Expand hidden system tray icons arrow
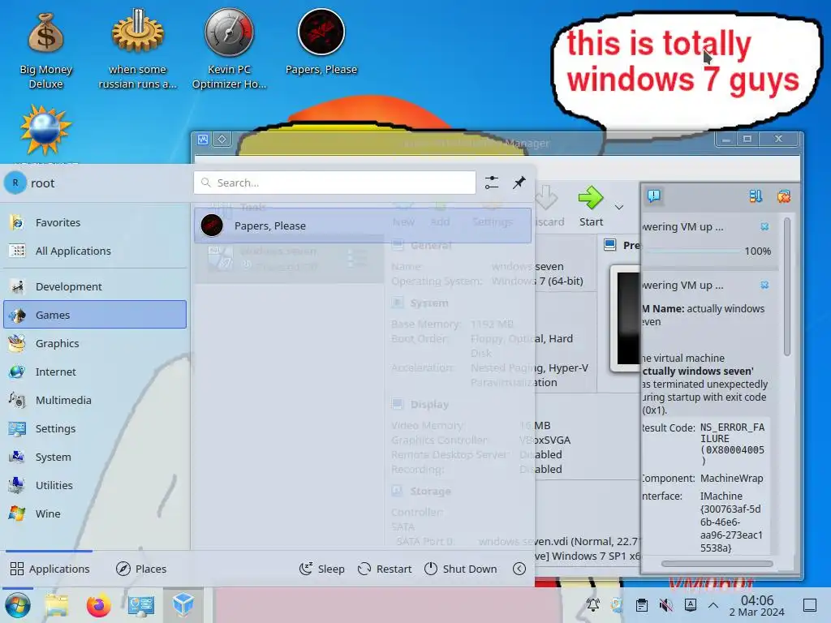831x623 pixels. point(713,605)
